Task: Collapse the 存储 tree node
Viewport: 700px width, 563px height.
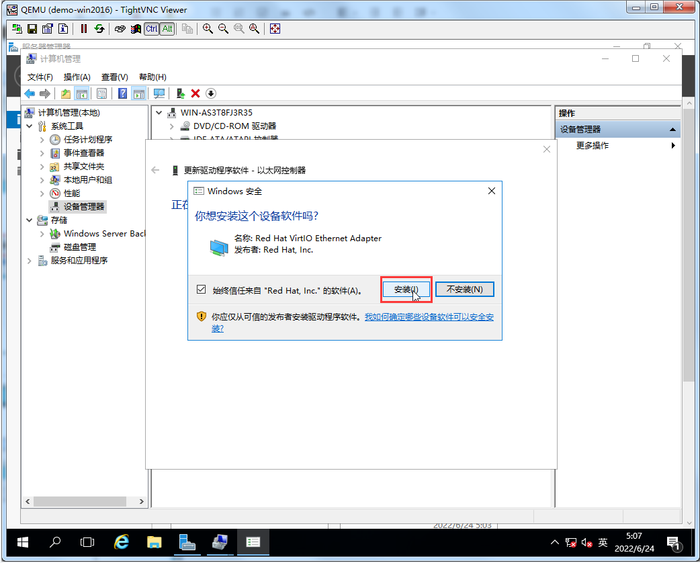Action: tap(30, 220)
